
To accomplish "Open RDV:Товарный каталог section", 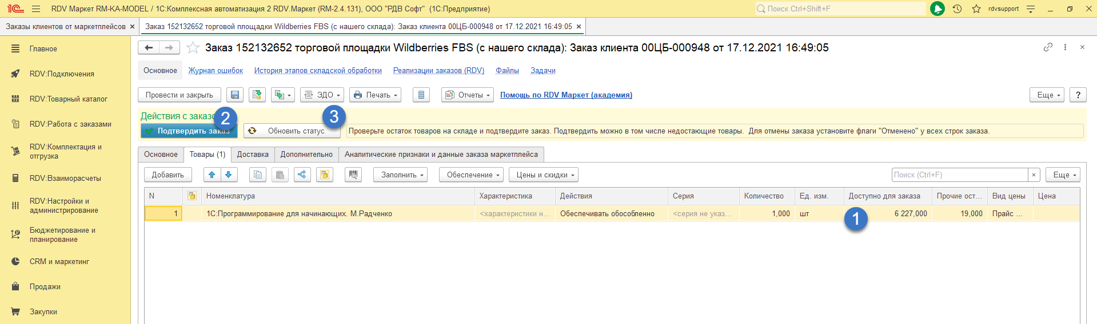I will 69,99.
